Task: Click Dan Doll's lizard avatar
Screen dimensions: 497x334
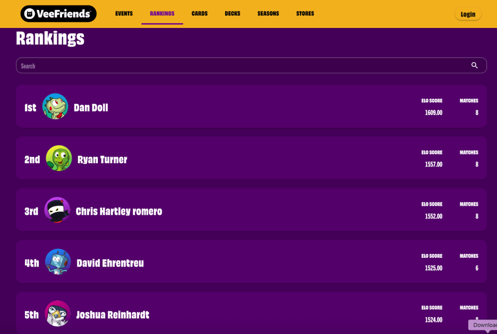Action: click(55, 107)
